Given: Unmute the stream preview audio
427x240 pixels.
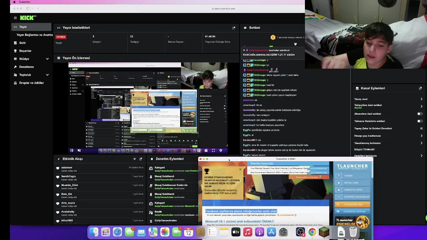Looking at the screenshot, I should tap(79, 151).
